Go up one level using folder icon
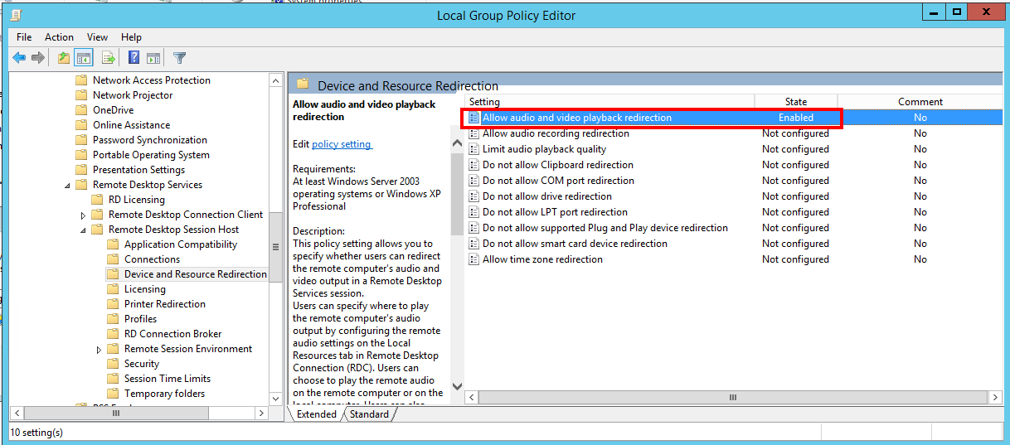 pos(64,58)
